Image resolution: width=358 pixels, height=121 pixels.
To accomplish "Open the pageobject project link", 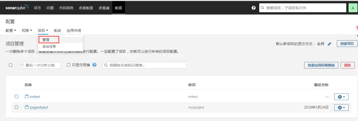I will pyautogui.click(x=39, y=107).
